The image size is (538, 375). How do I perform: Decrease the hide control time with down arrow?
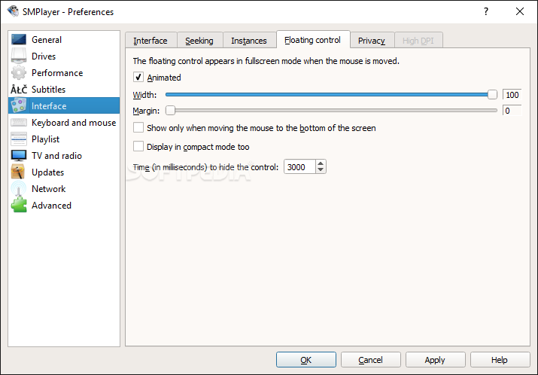click(x=321, y=169)
